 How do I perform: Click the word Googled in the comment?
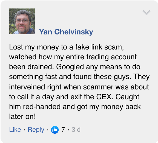70,67
